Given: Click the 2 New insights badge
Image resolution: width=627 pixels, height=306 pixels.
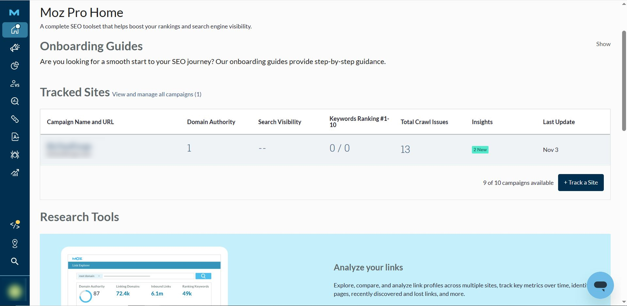Looking at the screenshot, I should [480, 150].
